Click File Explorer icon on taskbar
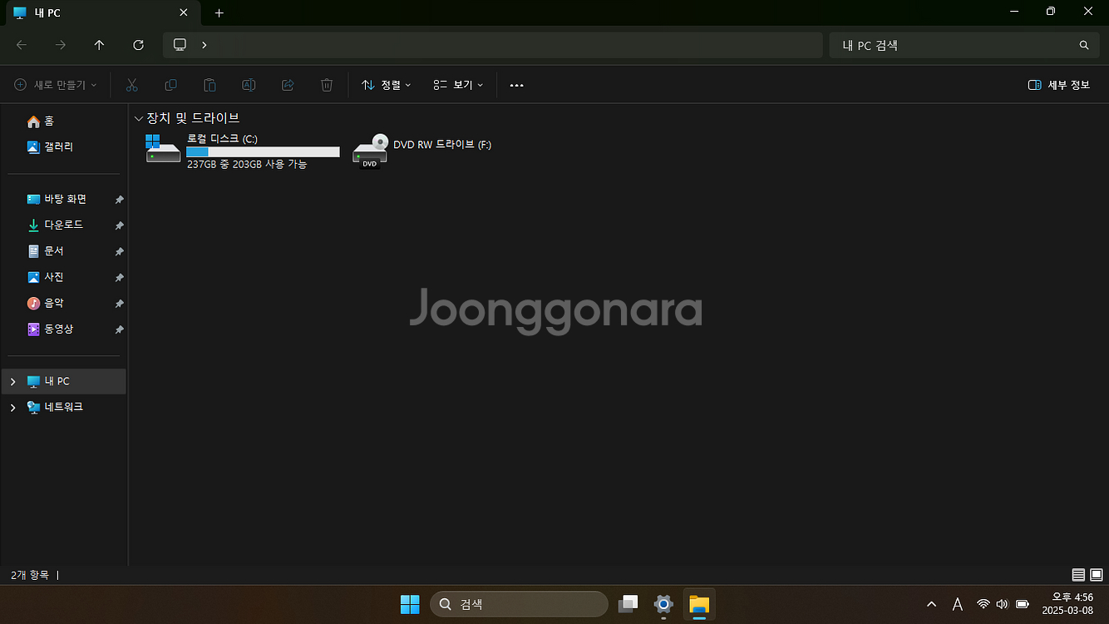Viewport: 1109px width, 624px height. [699, 604]
